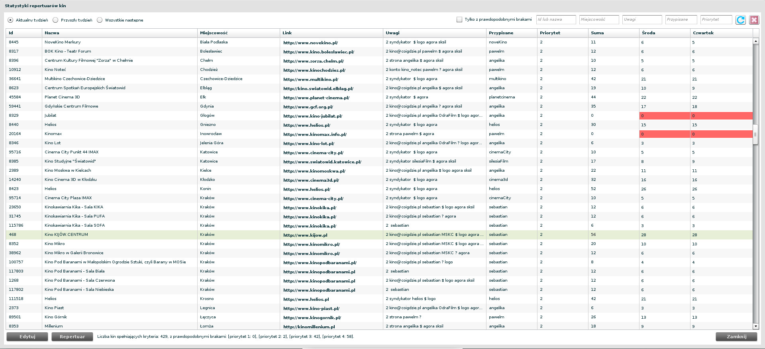Select the 'Przyszły tydzień' radio option

click(x=55, y=20)
